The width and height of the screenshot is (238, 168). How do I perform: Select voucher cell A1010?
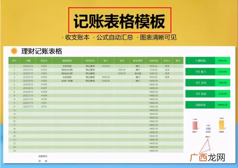coord(44,99)
